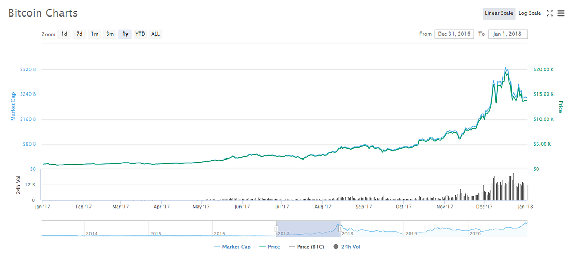This screenshot has width=571, height=254.
Task: Toggle the 24h Vol legend circle
Action: pos(336,247)
